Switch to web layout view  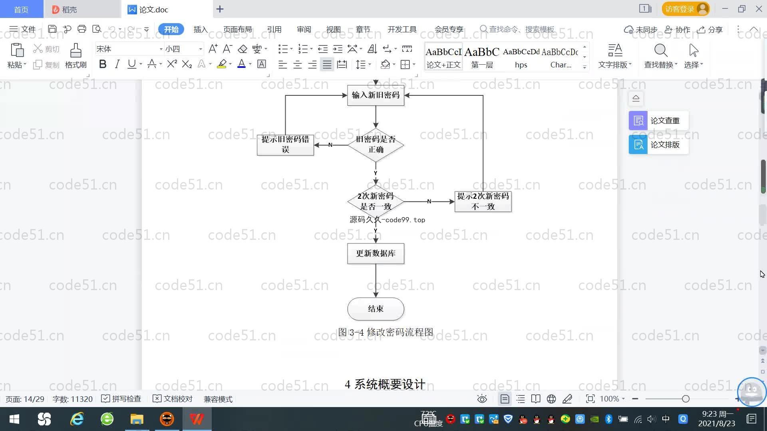(x=551, y=399)
